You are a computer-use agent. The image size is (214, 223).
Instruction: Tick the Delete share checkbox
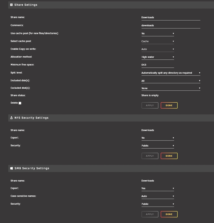20,103
